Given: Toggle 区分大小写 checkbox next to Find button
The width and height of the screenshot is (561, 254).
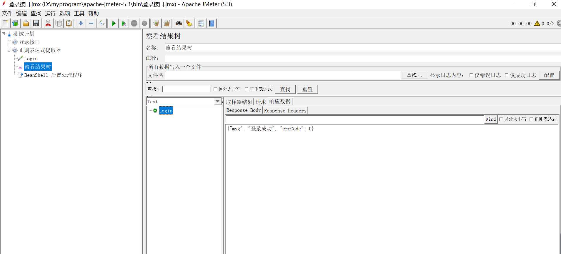Looking at the screenshot, I should pyautogui.click(x=501, y=119).
